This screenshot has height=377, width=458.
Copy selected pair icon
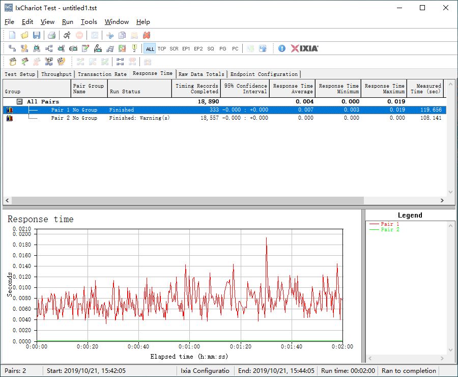122,35
